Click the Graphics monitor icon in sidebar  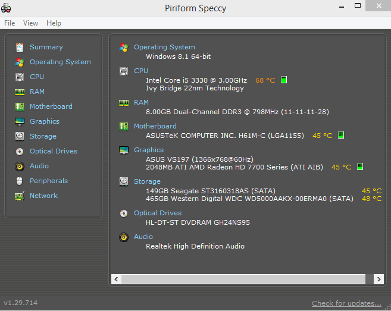pyautogui.click(x=20, y=122)
